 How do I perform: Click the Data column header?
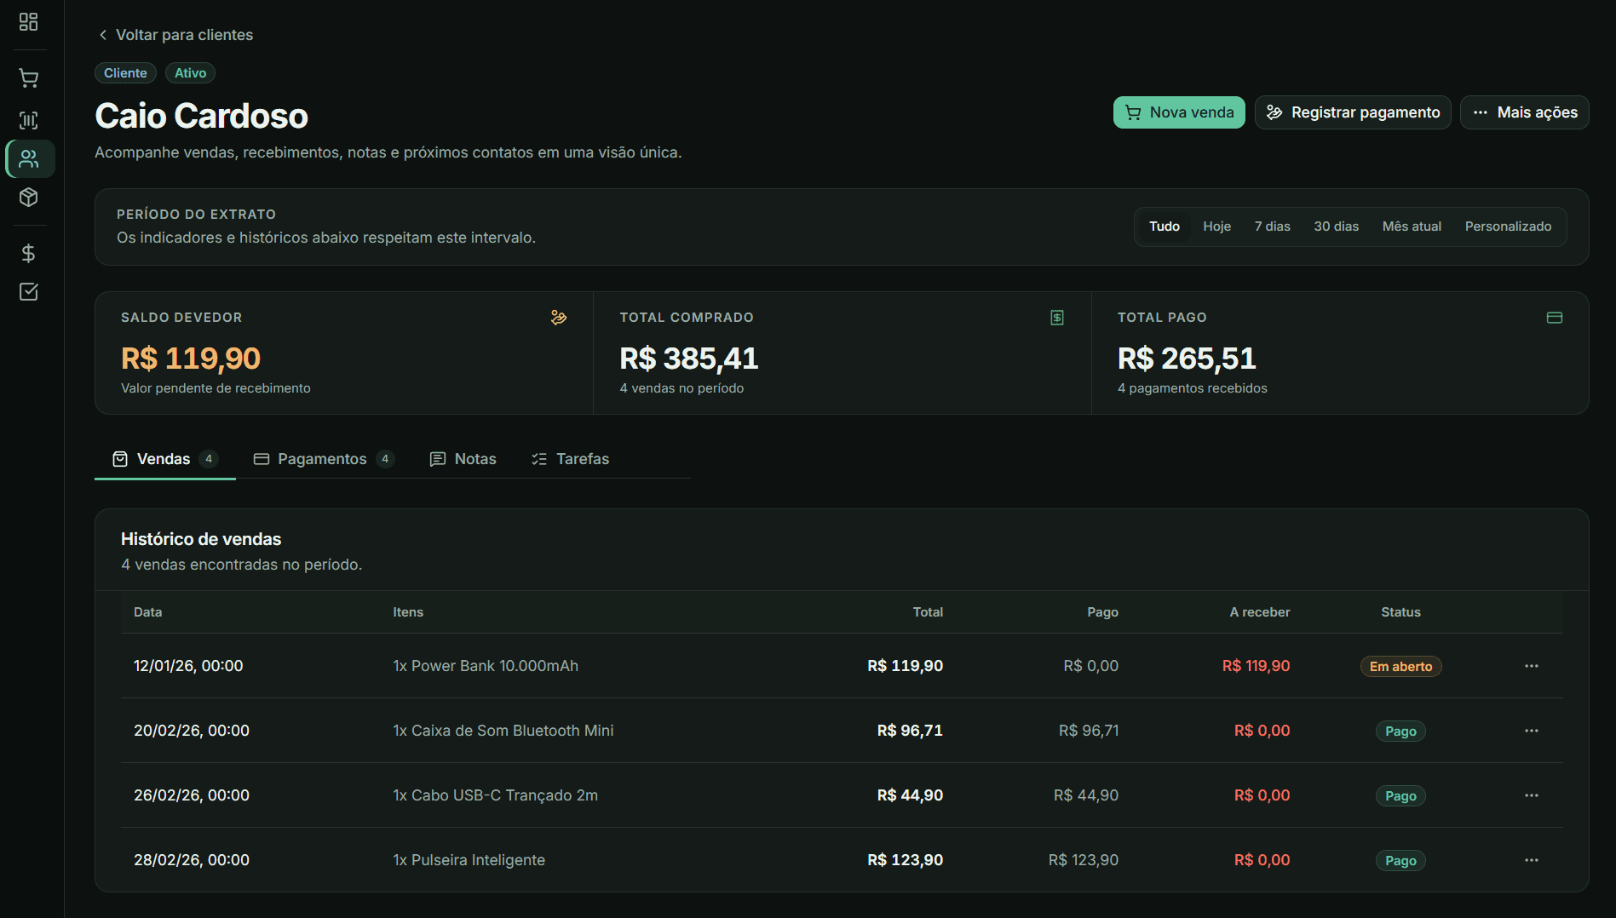[148, 612]
